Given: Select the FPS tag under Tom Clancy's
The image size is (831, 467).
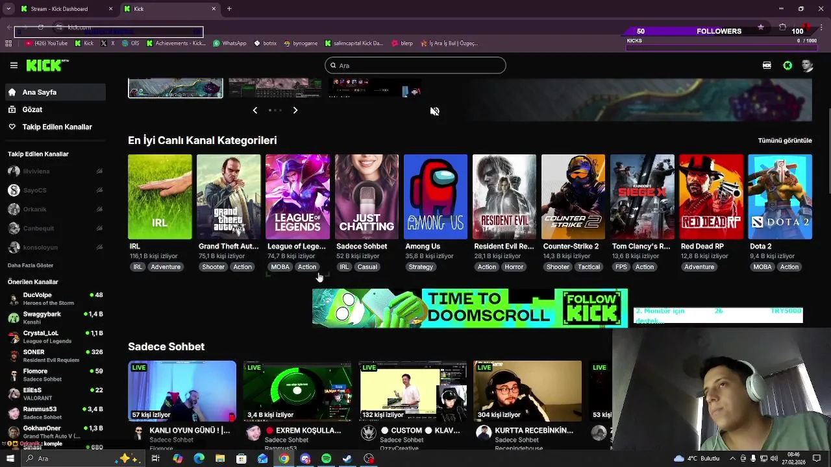Looking at the screenshot, I should pos(621,267).
